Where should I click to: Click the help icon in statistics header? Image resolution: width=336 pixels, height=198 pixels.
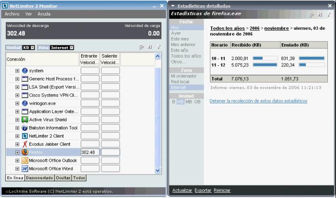(328, 14)
